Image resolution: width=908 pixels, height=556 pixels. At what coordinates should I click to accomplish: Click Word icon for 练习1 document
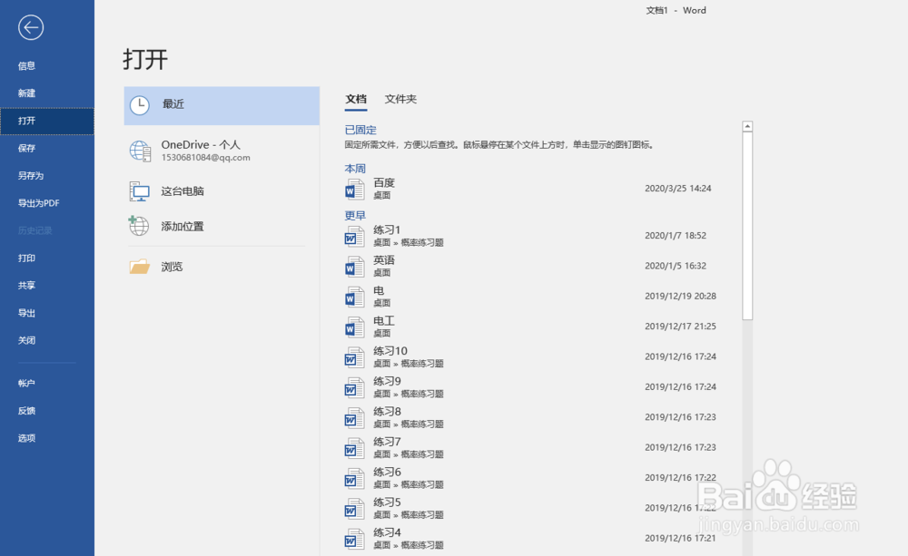[354, 237]
